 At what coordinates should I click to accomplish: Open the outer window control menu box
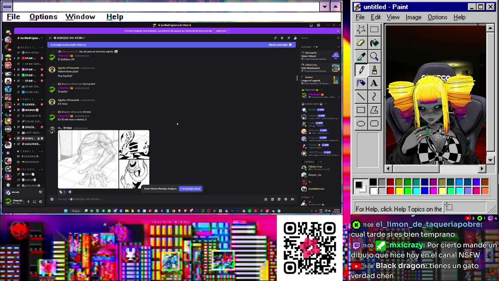(x=7, y=7)
